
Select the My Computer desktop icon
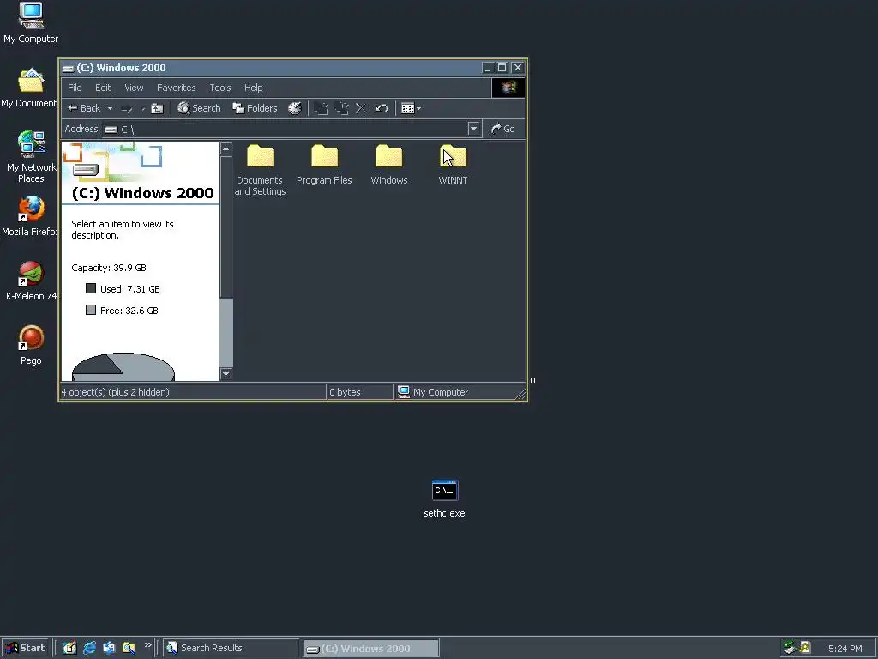tap(31, 23)
